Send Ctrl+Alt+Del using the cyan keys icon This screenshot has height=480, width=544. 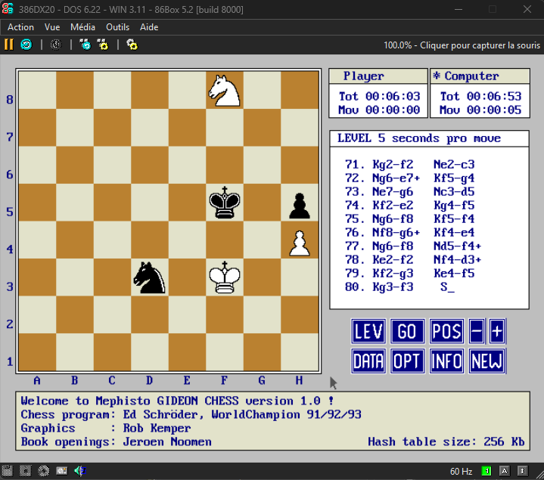coord(85,45)
